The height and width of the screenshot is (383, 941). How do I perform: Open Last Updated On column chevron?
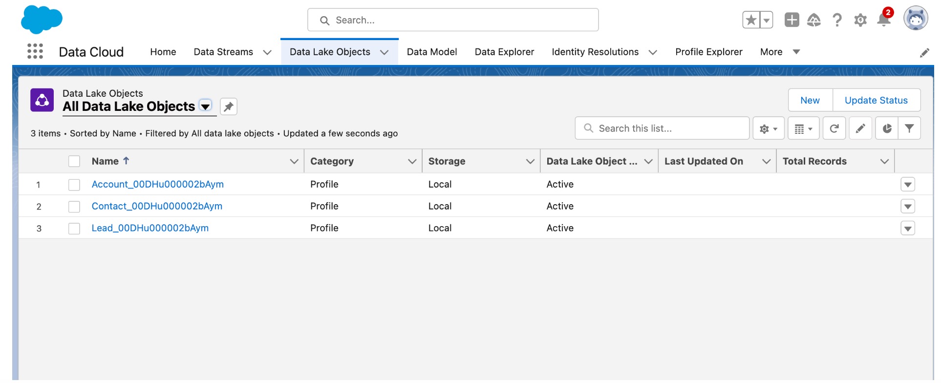(x=767, y=161)
